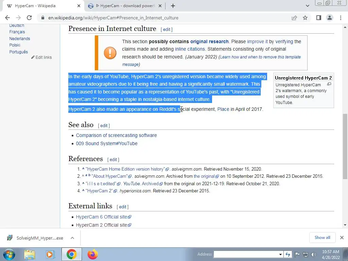This screenshot has height=261, width=348.
Task: Bookmark this page with star icon
Action: tap(305, 18)
